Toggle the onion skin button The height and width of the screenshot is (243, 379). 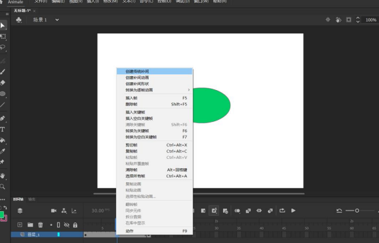[x=237, y=211]
